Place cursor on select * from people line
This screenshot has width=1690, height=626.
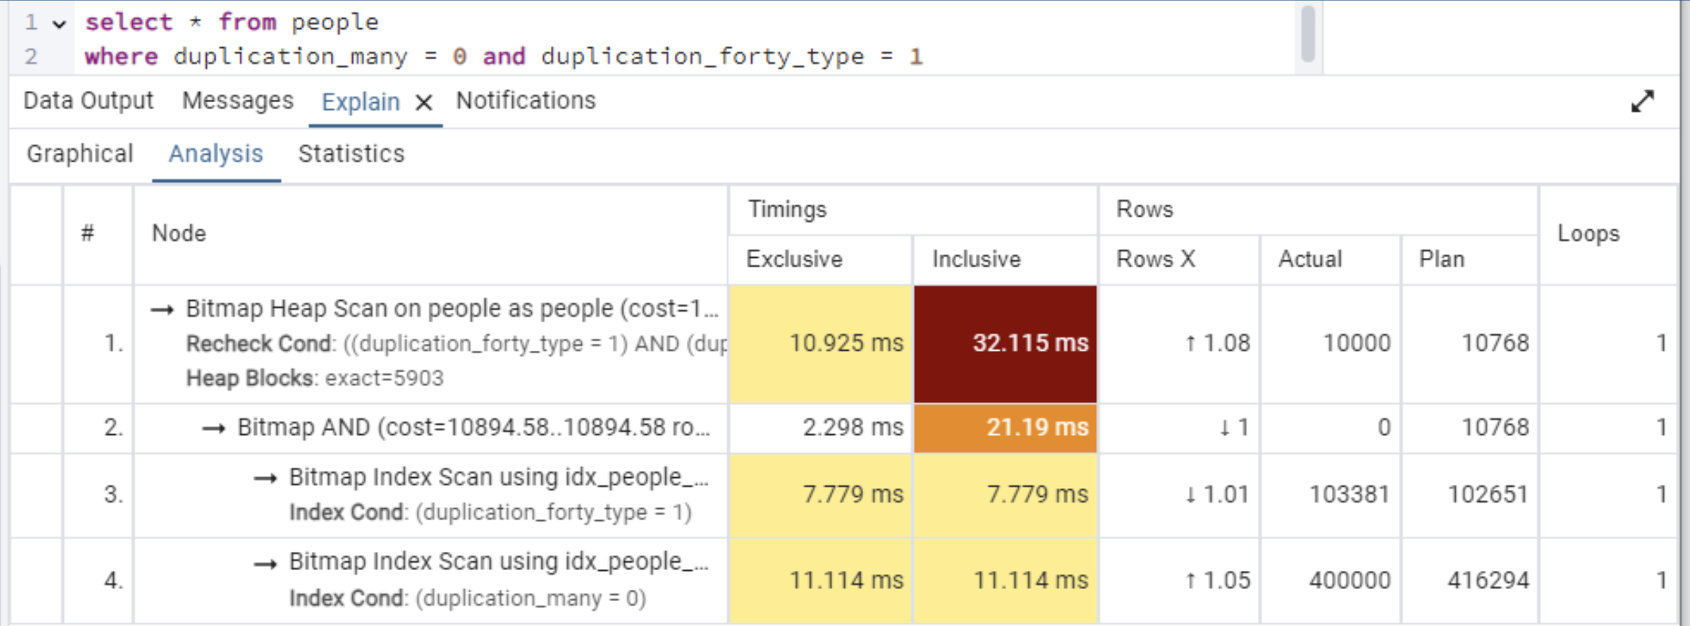pyautogui.click(x=232, y=23)
